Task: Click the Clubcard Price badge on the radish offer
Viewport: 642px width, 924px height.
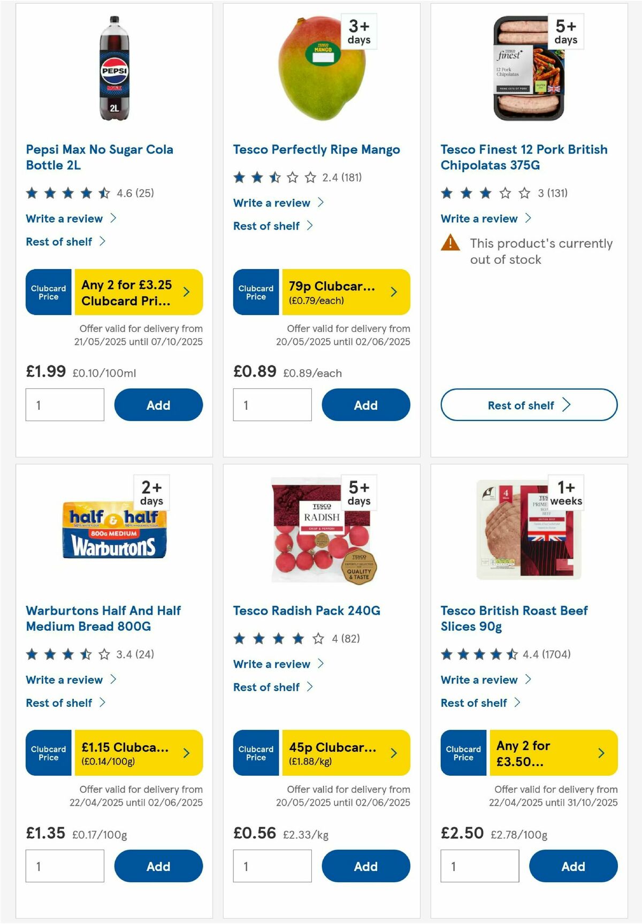Action: (x=255, y=753)
